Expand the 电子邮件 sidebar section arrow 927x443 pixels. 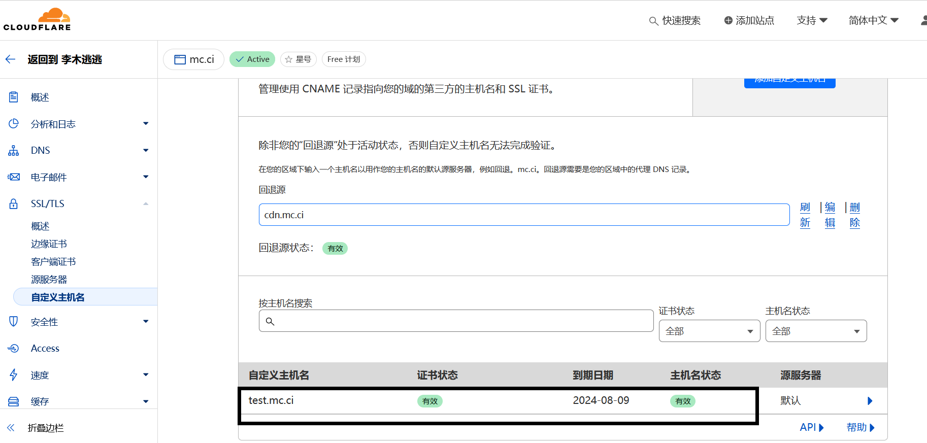pos(146,177)
